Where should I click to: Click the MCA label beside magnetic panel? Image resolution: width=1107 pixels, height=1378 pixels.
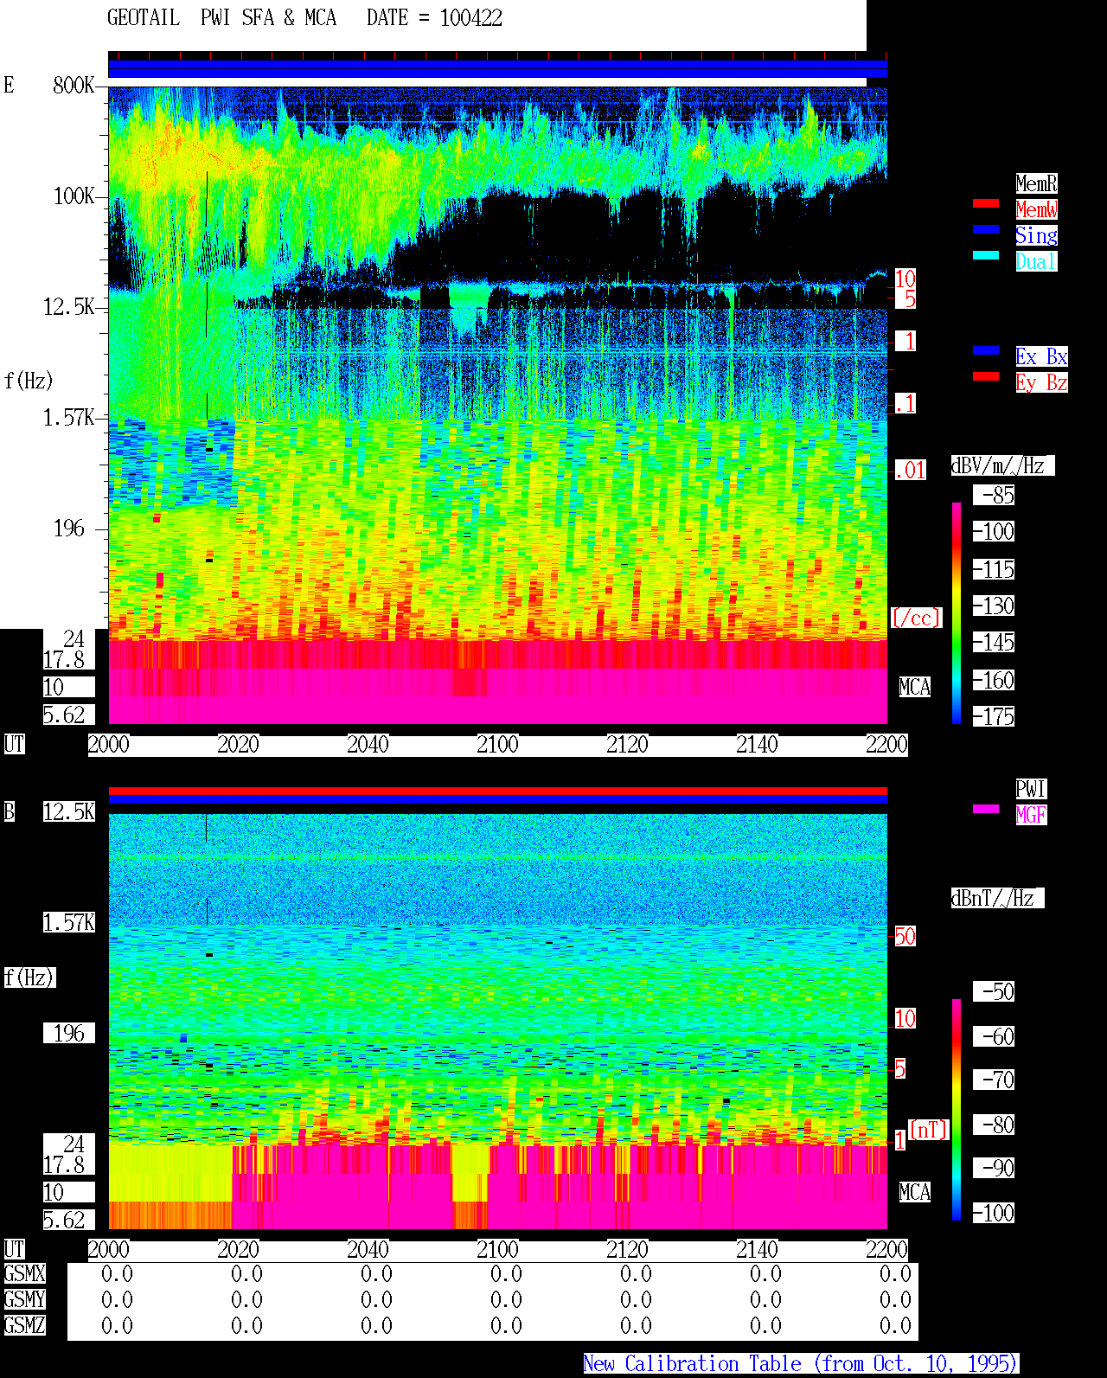(x=915, y=1193)
